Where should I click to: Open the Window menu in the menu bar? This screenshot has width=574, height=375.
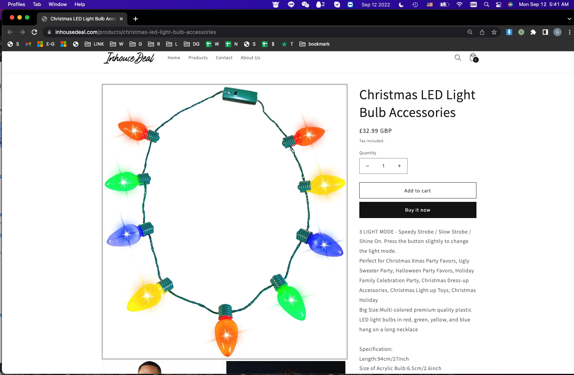[58, 5]
